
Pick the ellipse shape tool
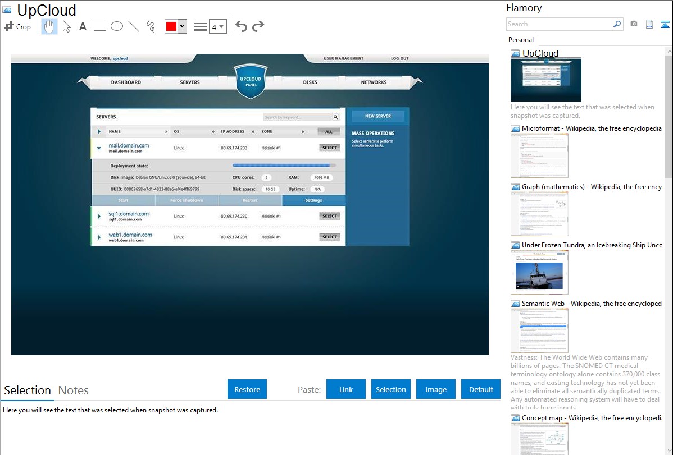tap(117, 26)
